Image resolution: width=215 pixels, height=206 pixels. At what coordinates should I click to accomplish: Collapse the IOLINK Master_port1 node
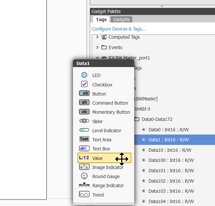click(97, 58)
